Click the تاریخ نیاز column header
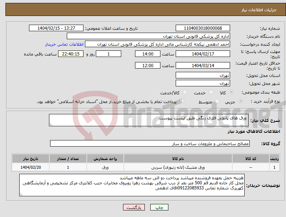Screen dimensions: 286x217 coord(30,159)
